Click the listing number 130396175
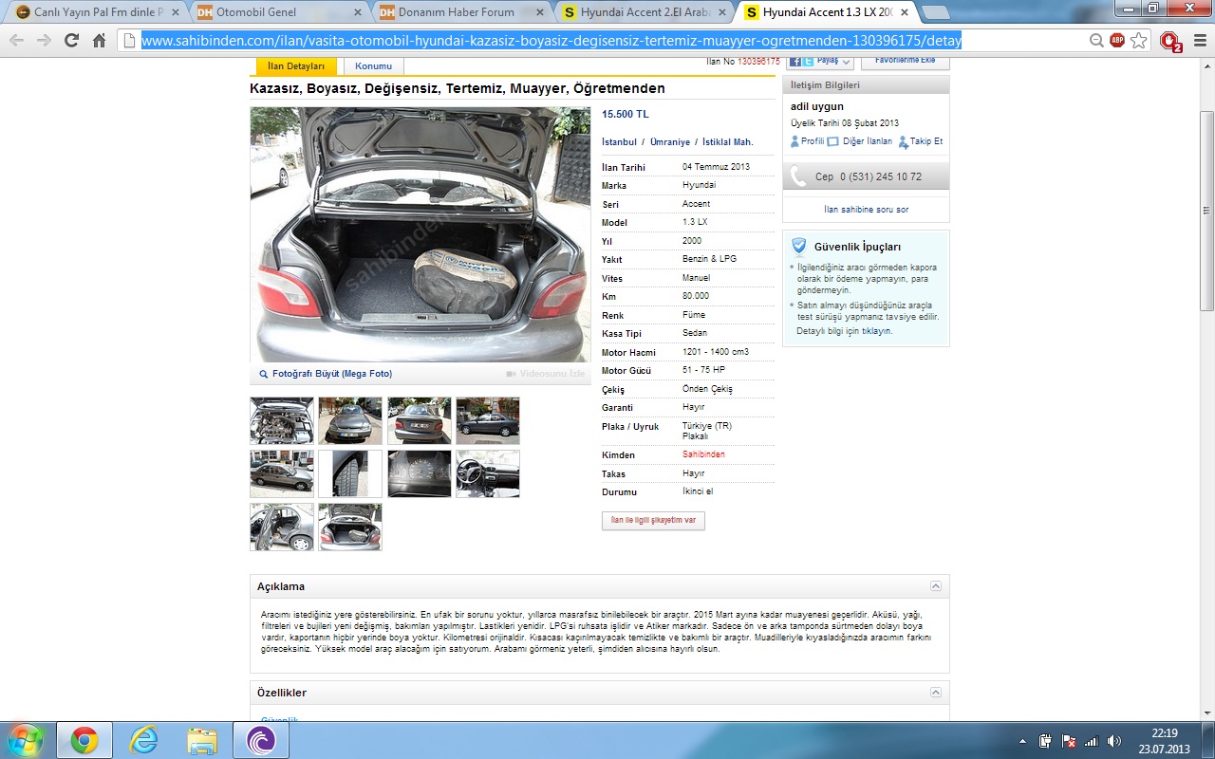Screen dimensions: 1215x759 758,61
